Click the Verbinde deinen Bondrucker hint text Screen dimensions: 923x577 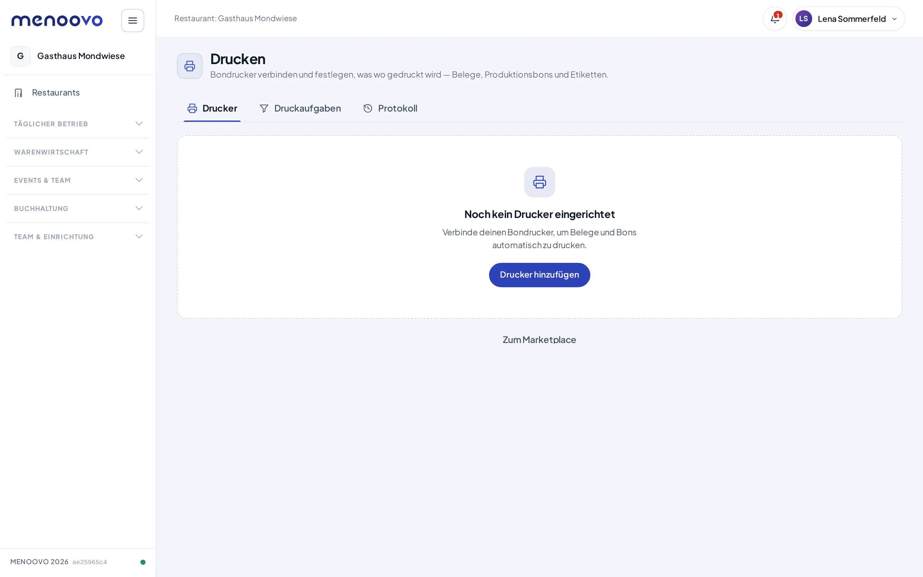pyautogui.click(x=539, y=238)
